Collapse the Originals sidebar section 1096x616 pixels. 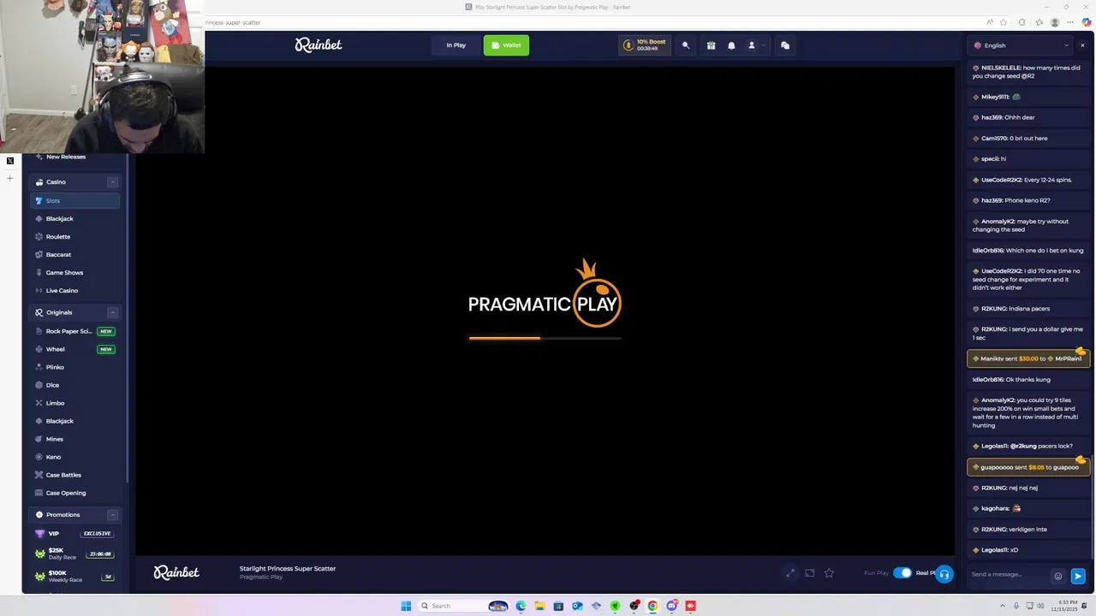click(x=112, y=312)
